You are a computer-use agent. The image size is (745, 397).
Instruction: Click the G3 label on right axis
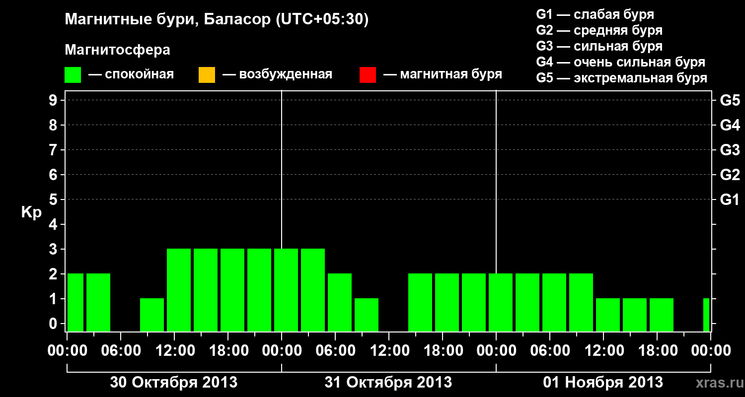pos(730,150)
